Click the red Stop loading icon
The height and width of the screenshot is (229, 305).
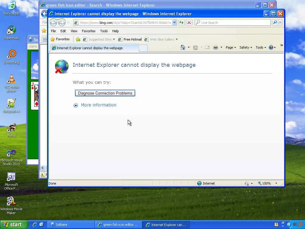(189, 23)
